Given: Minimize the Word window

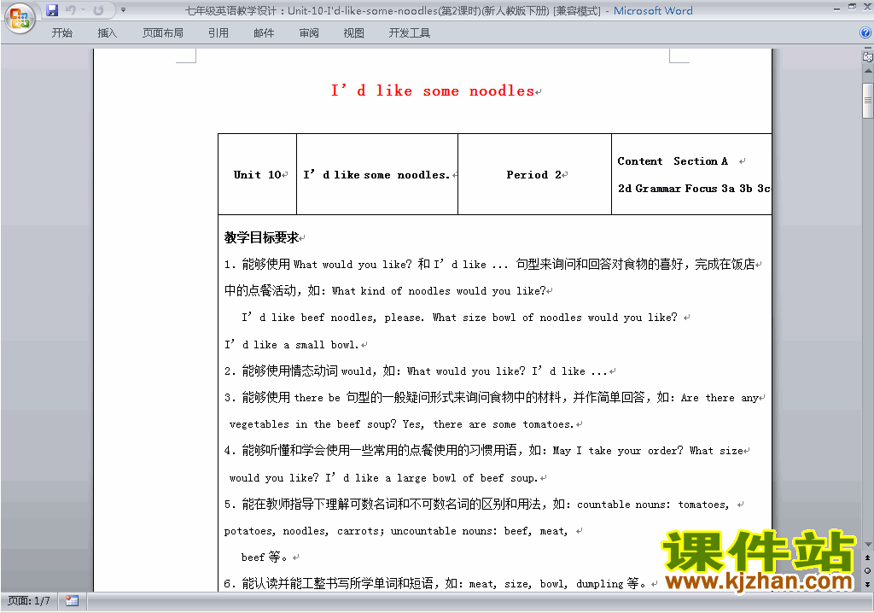Looking at the screenshot, I should click(836, 9).
